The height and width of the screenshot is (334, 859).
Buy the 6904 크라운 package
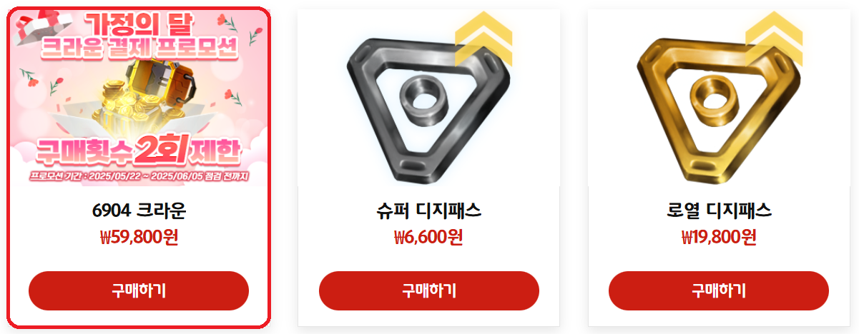point(139,290)
